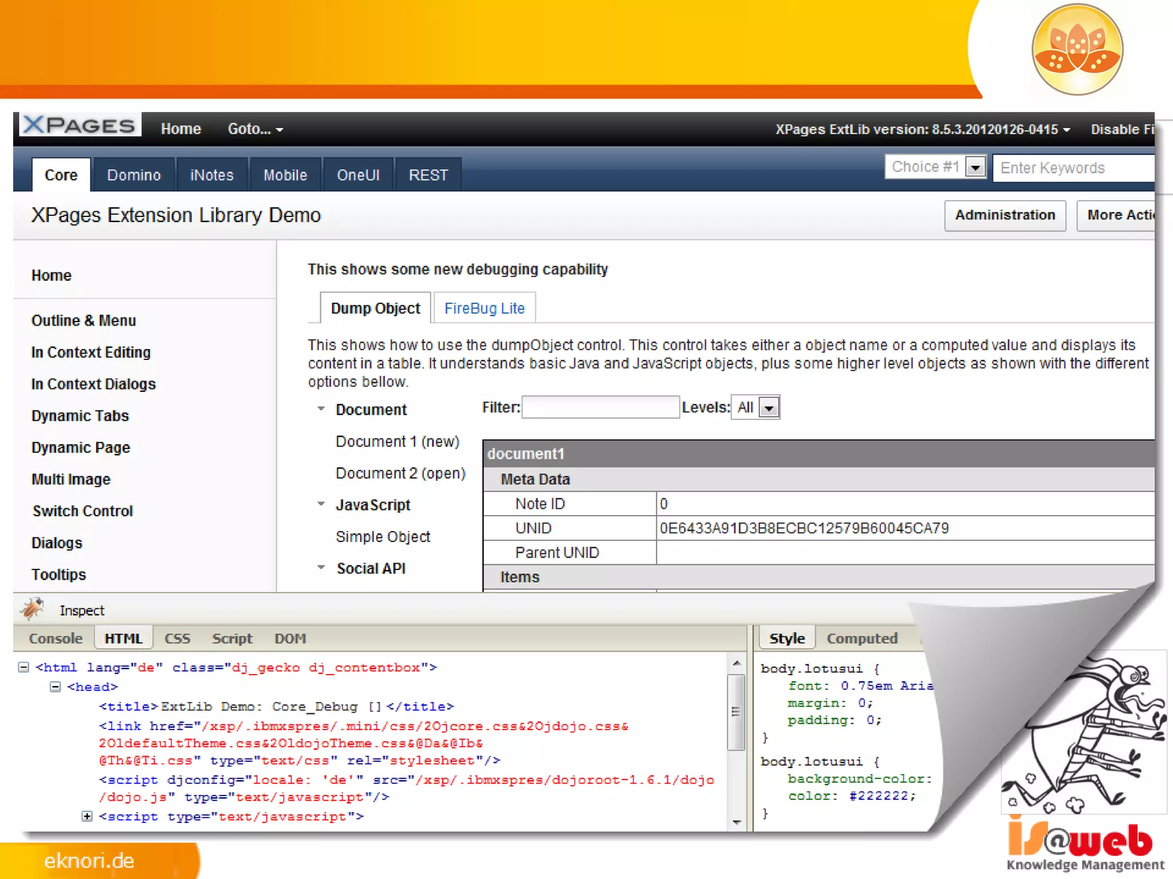The image size is (1173, 879).
Task: Select Document 2 (open) item
Action: 400,474
